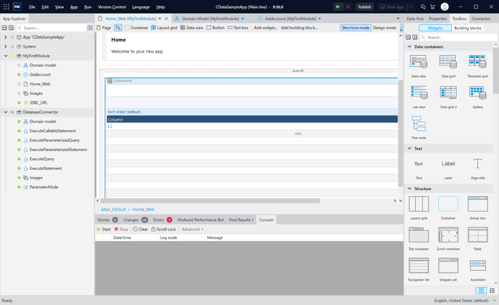Select the Data grid widget icon
The image size is (499, 305).
(448, 62)
